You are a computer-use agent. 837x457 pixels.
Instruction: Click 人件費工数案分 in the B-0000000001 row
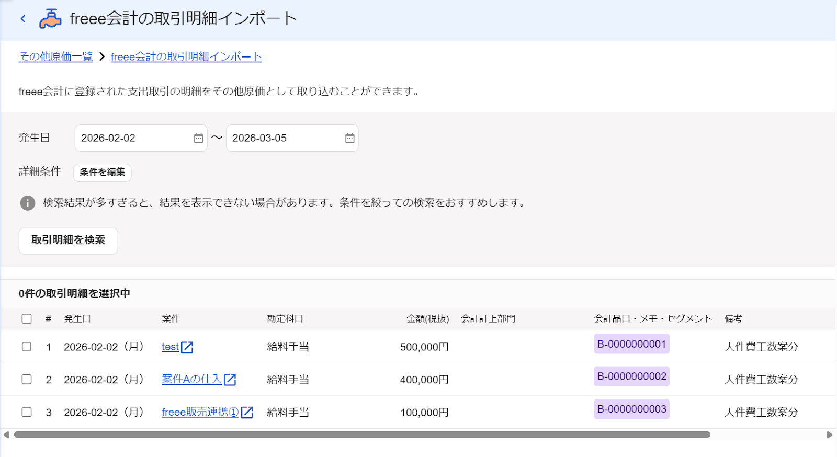(761, 347)
